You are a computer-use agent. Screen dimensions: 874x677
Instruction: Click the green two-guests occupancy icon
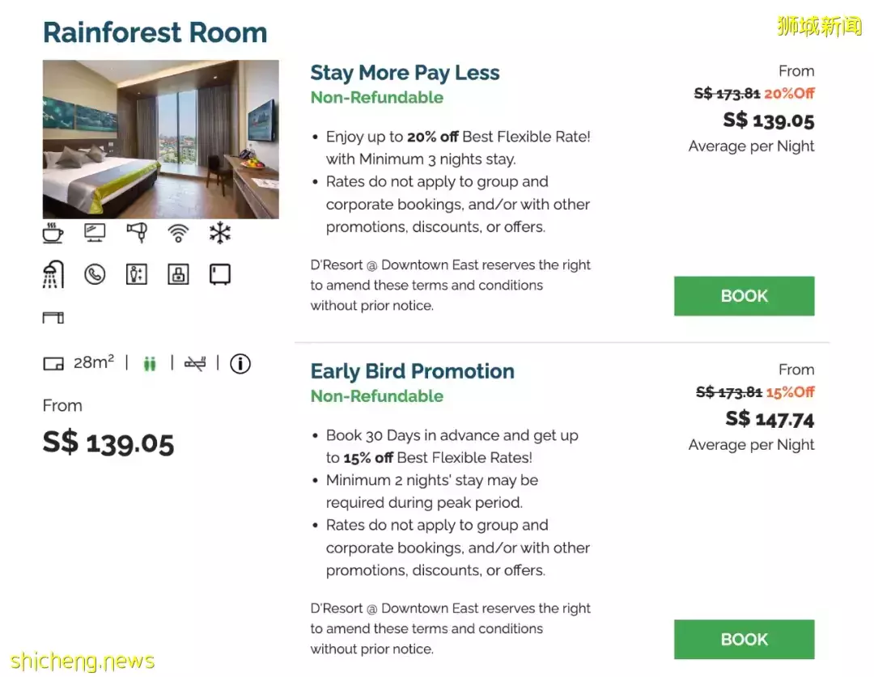149,364
